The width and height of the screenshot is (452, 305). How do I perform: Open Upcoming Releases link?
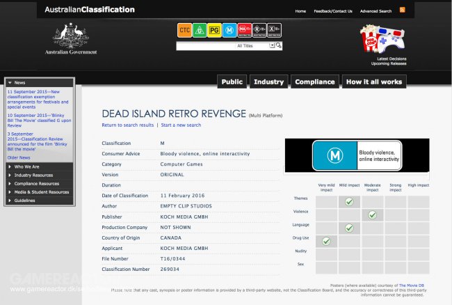click(x=389, y=63)
